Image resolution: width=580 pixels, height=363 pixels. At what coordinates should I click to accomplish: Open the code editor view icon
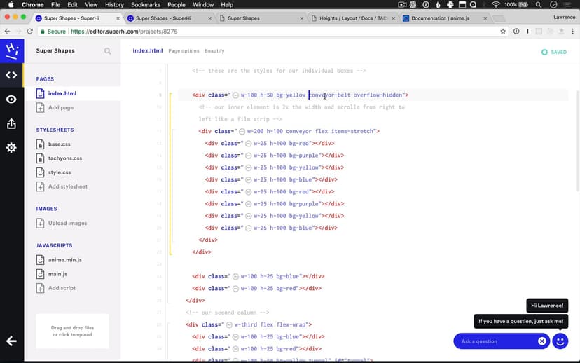(x=11, y=75)
